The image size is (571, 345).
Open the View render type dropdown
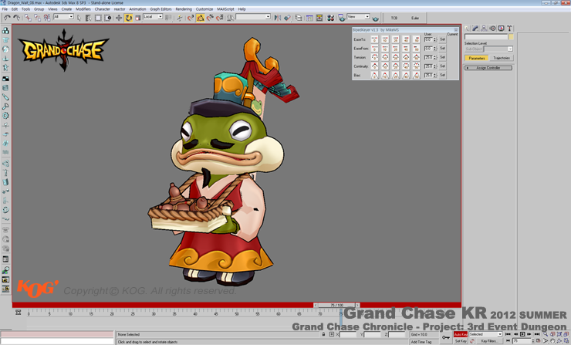pyautogui.click(x=357, y=17)
